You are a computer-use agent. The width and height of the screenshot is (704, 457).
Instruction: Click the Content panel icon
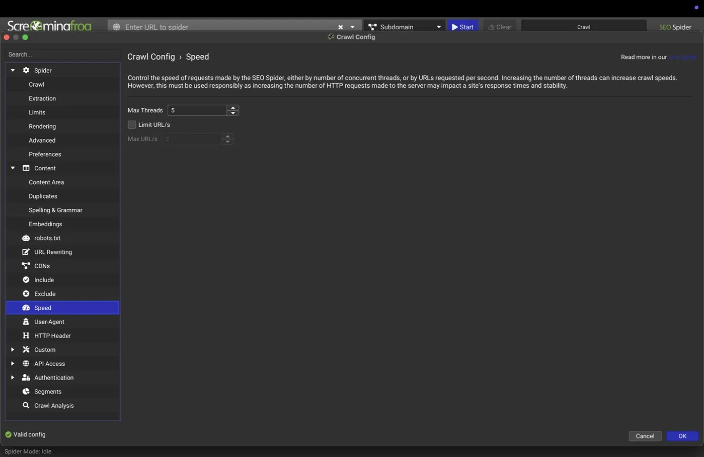click(26, 168)
